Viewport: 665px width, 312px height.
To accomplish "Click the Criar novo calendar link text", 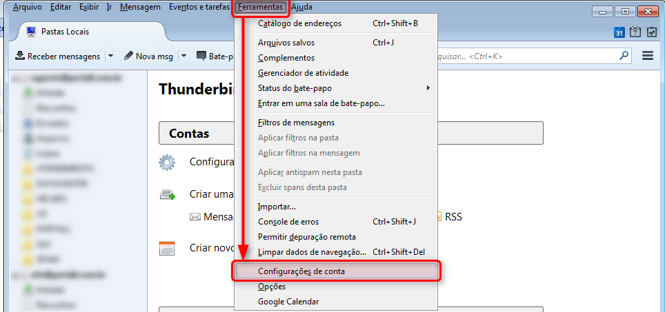I will pos(212,248).
